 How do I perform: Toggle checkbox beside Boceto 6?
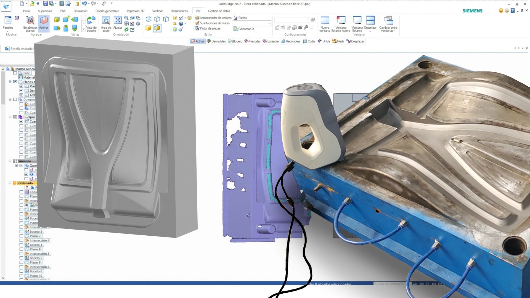coord(21,271)
